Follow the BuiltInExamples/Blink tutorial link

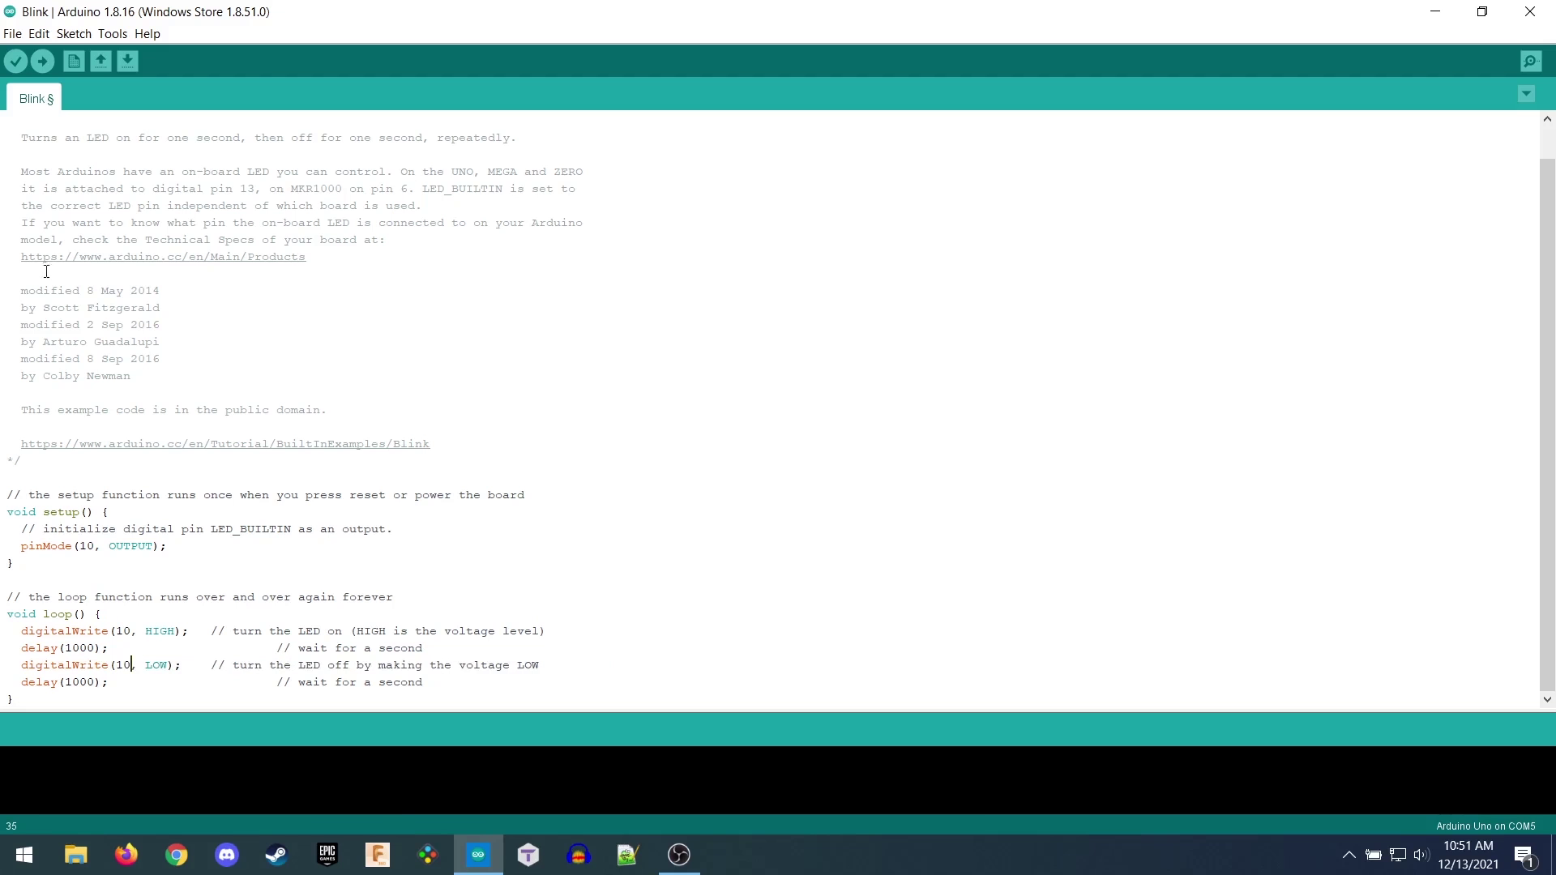click(225, 444)
